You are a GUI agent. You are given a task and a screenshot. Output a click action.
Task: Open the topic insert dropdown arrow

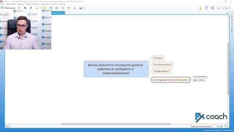tap(41, 8)
